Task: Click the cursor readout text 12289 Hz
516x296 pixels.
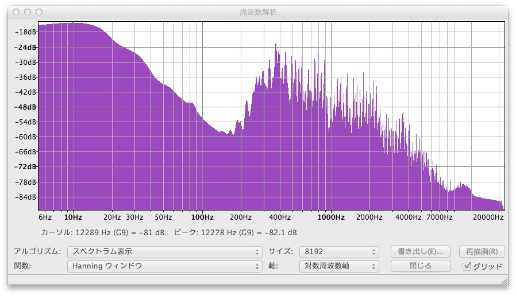Action: [x=102, y=232]
